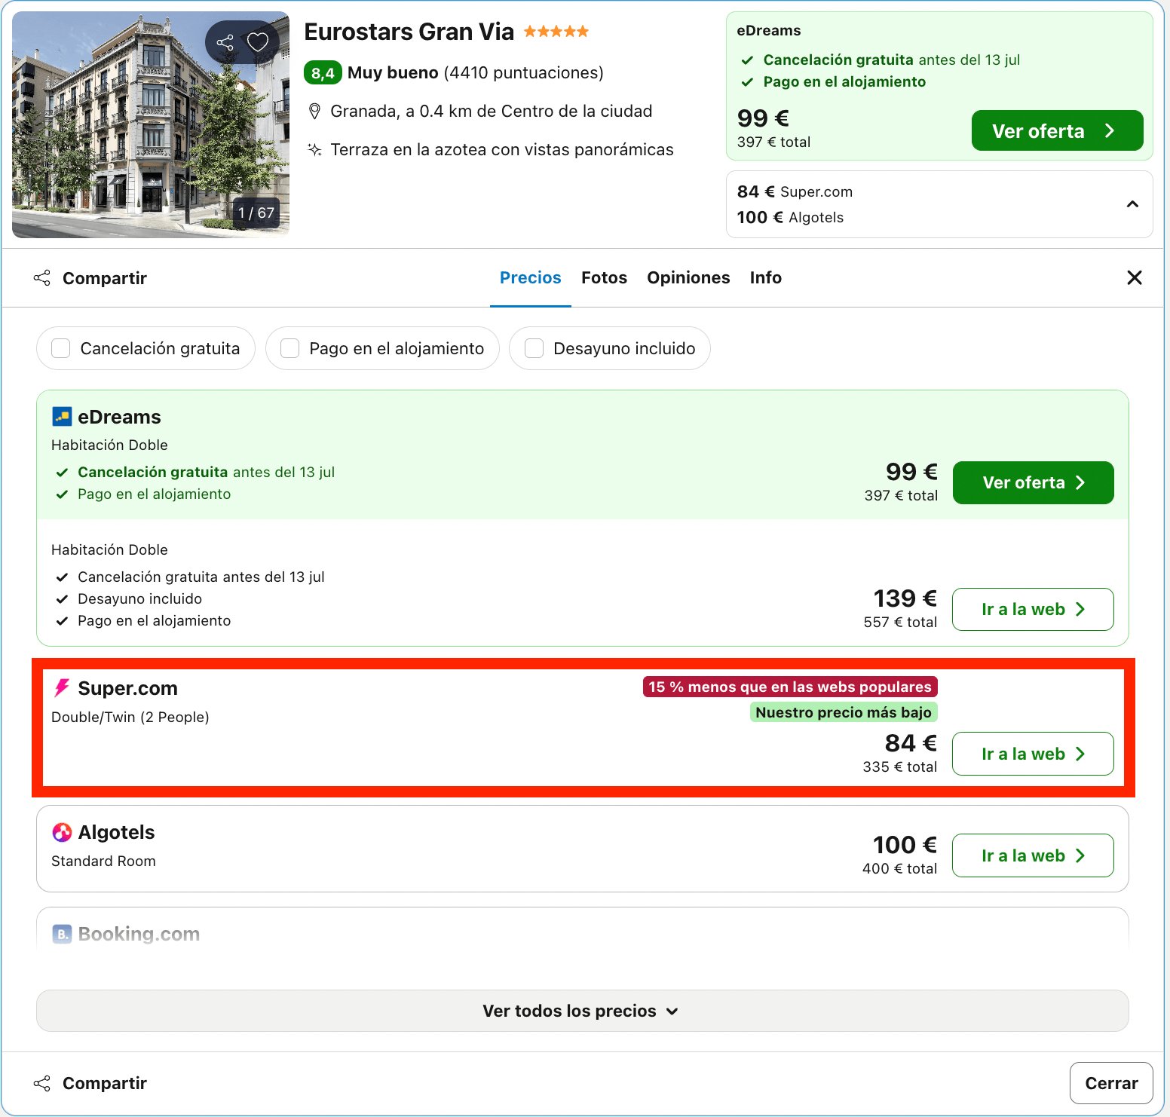Go to web for Super.com 84 € offer
This screenshot has width=1170, height=1117.
tap(1033, 754)
